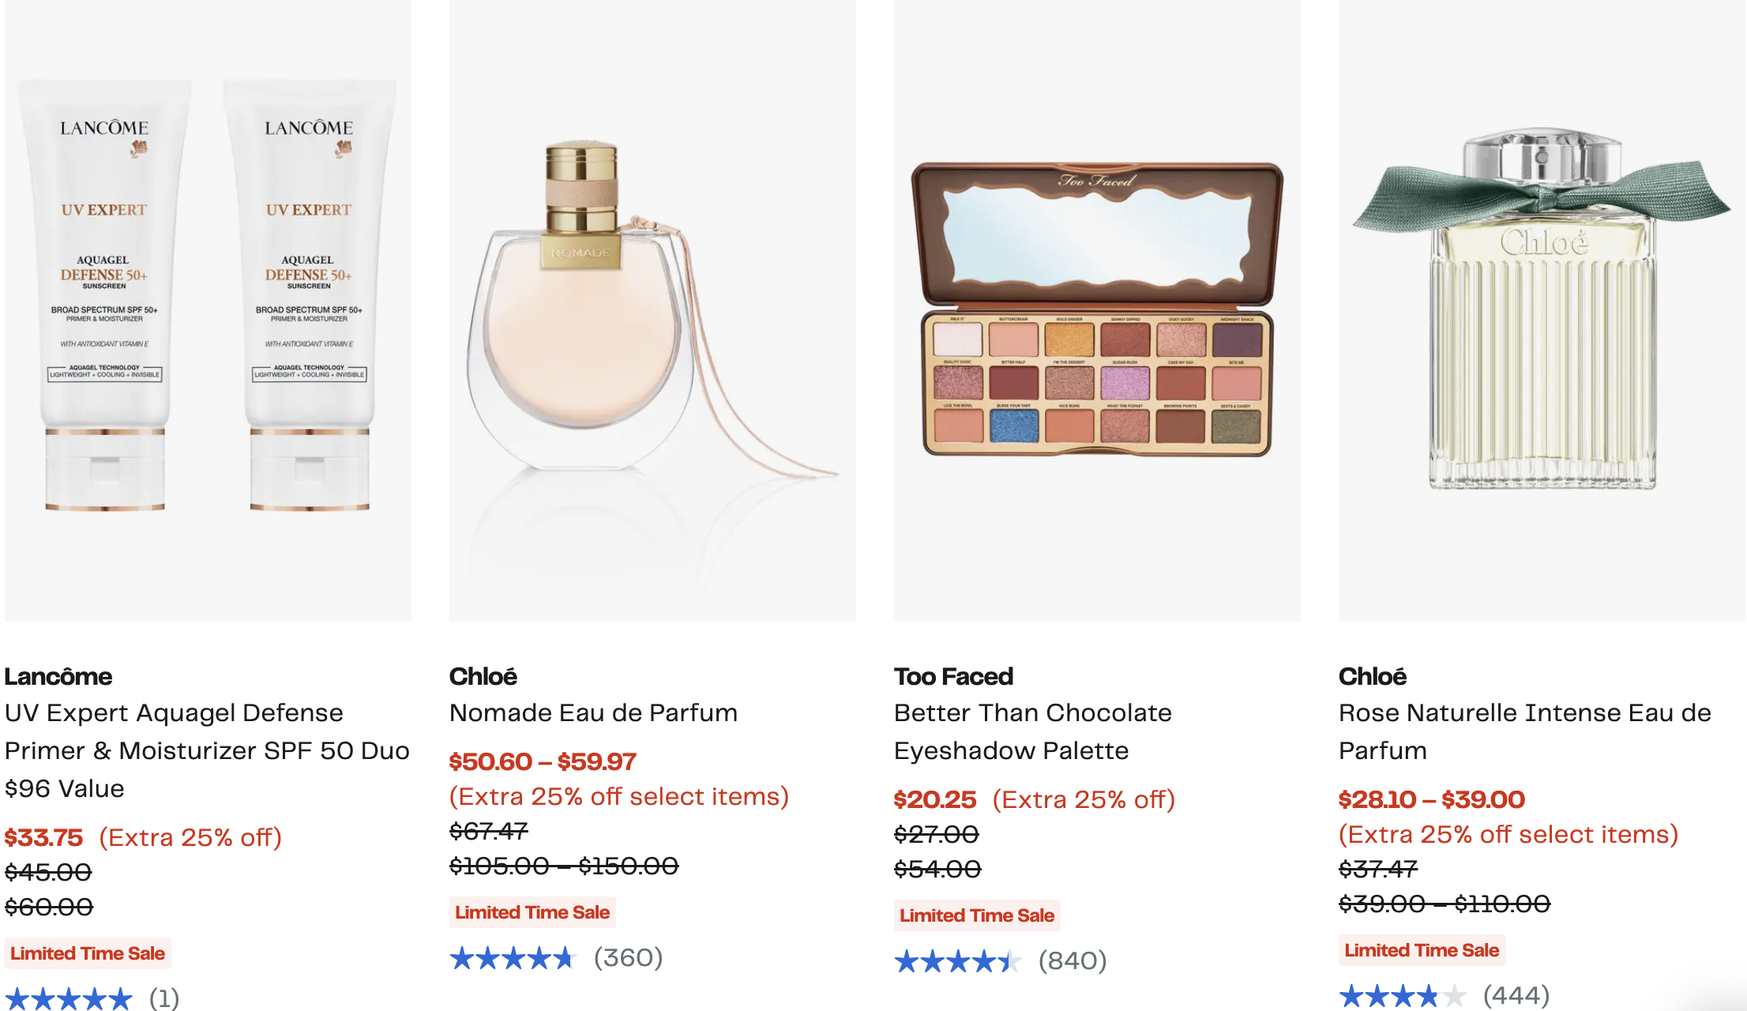Click the Limited Time Sale badge under Too Faced
1747x1011 pixels.
[x=977, y=915]
